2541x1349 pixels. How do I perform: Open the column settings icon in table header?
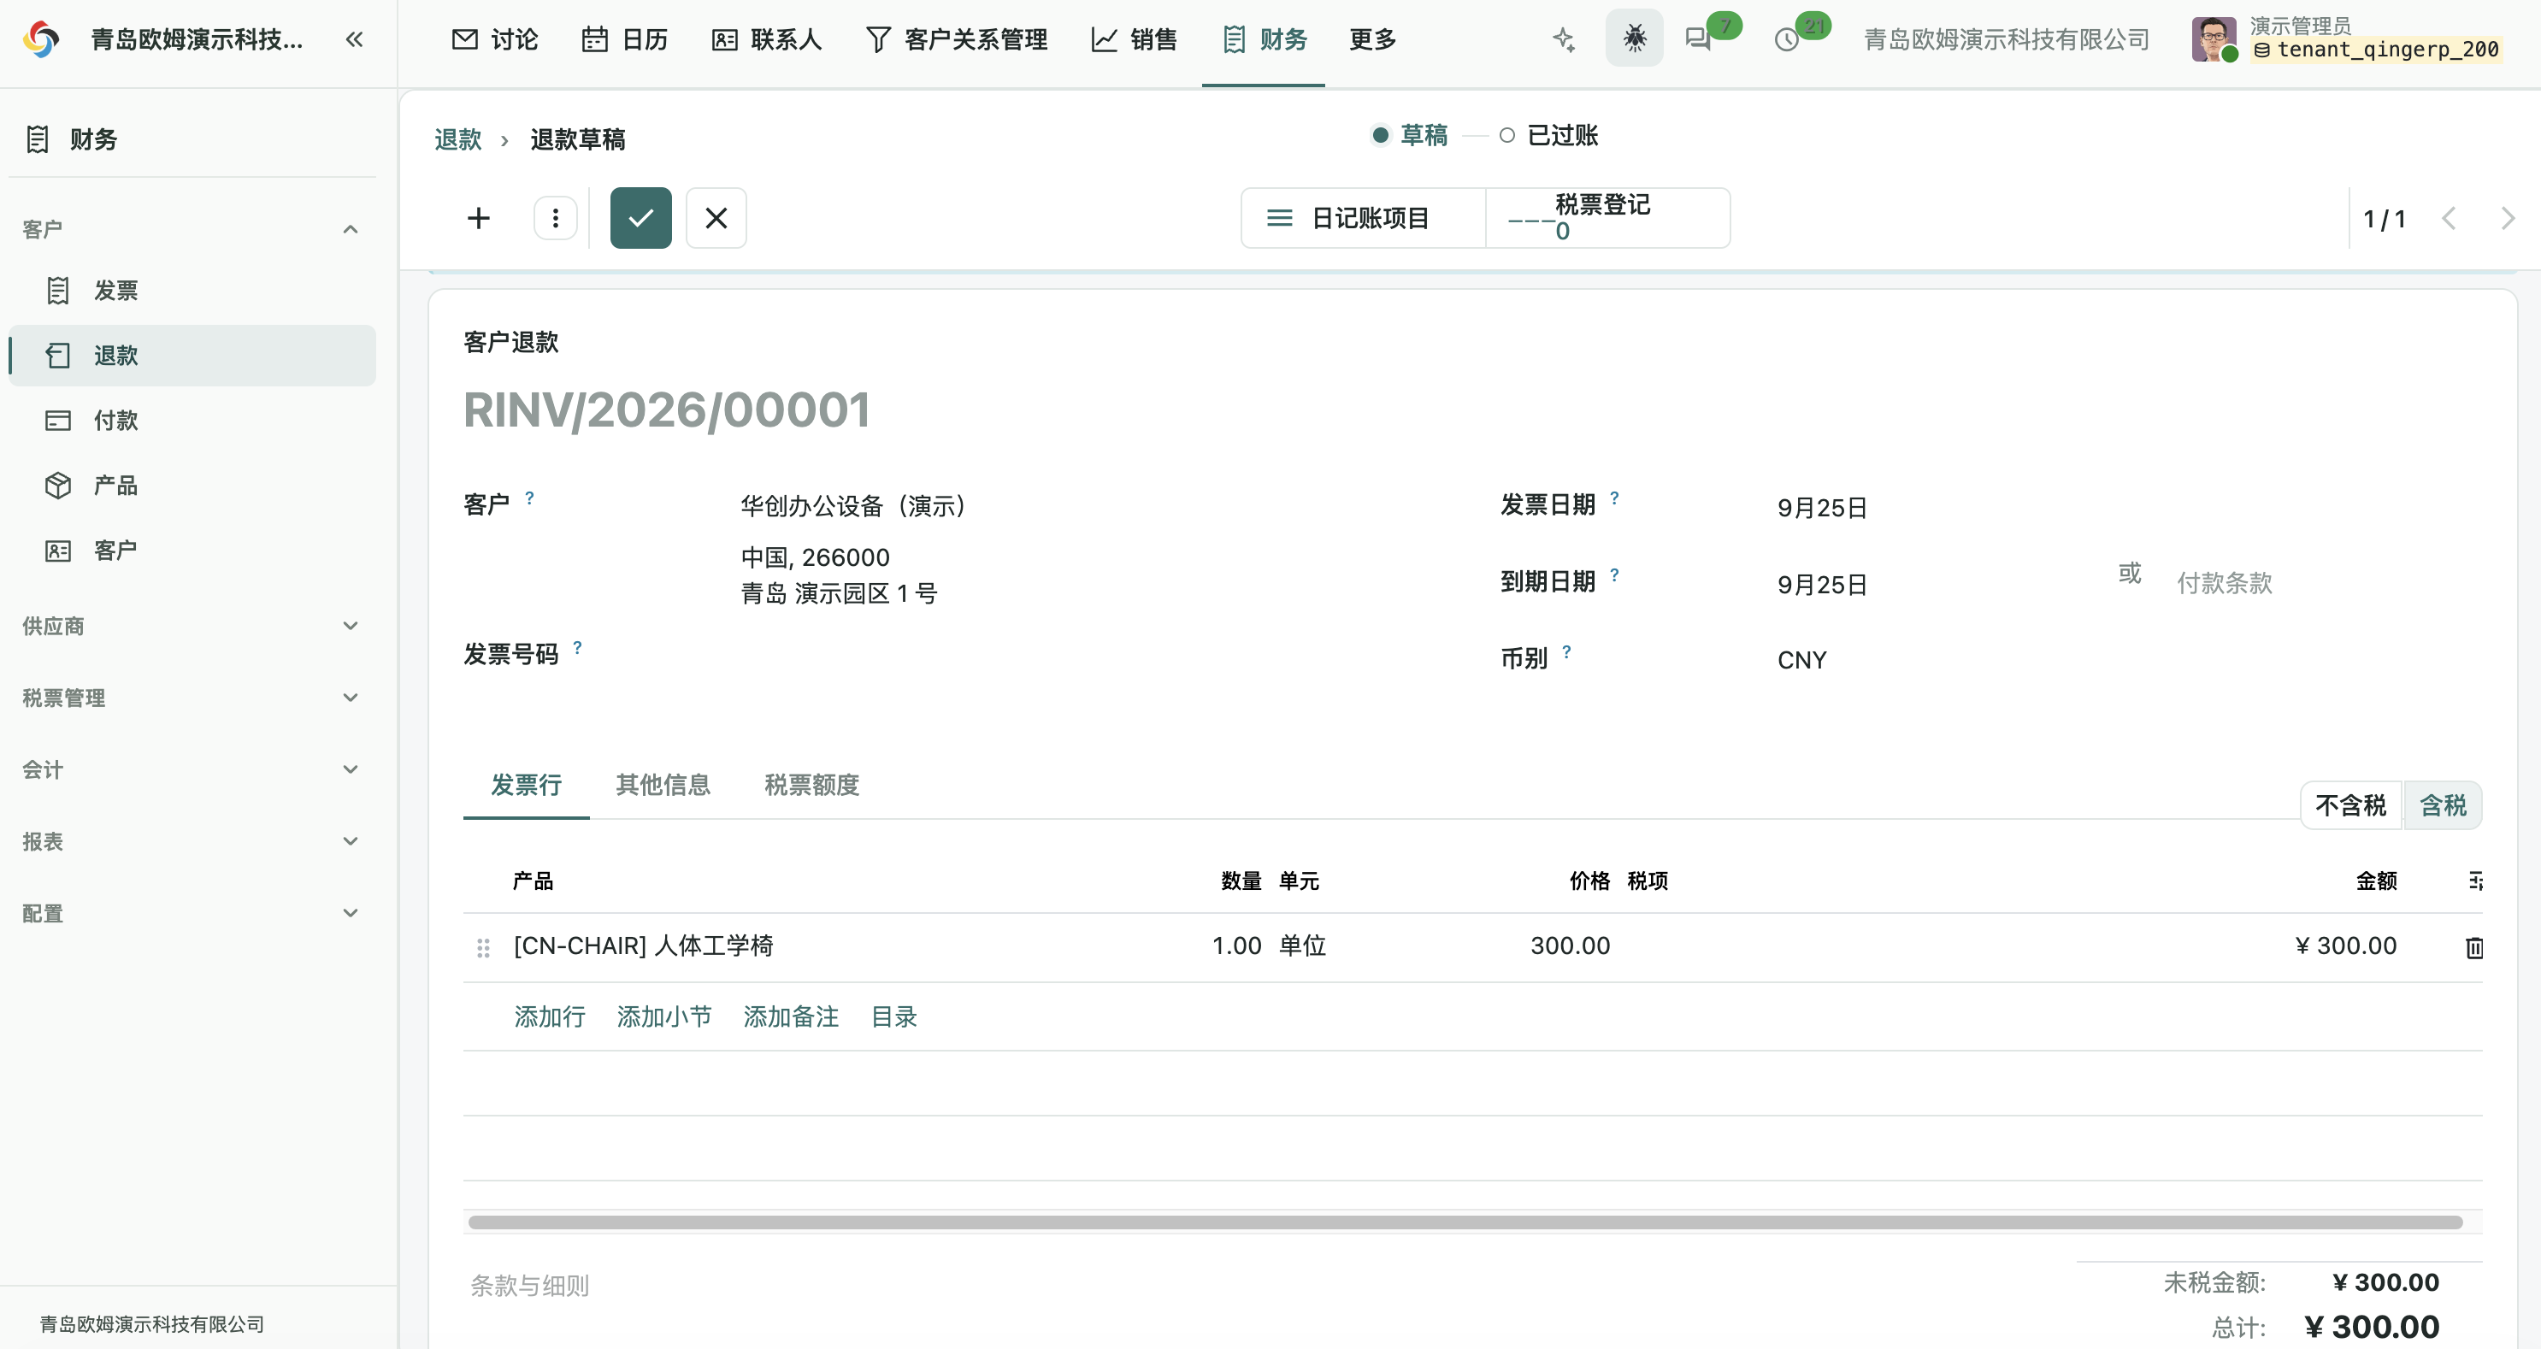pos(2475,881)
